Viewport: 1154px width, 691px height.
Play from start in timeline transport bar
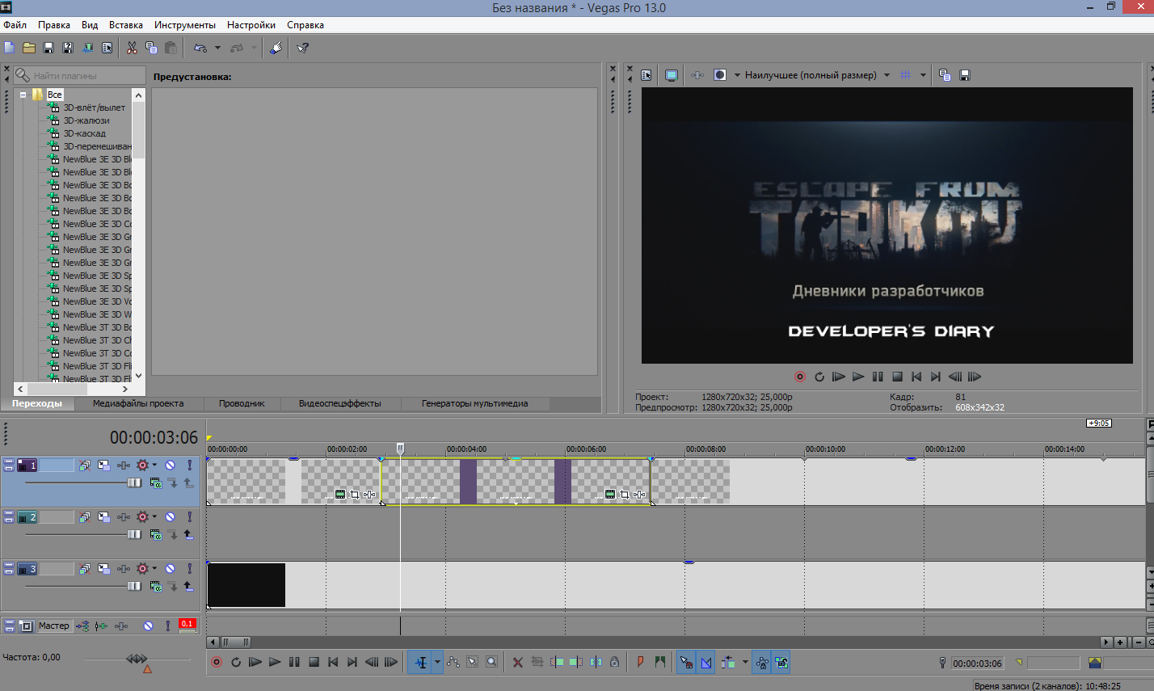(x=255, y=662)
